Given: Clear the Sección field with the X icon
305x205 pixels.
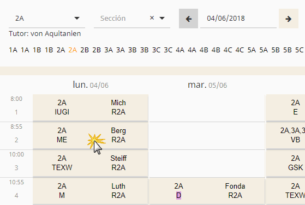Looking at the screenshot, I should click(x=152, y=18).
